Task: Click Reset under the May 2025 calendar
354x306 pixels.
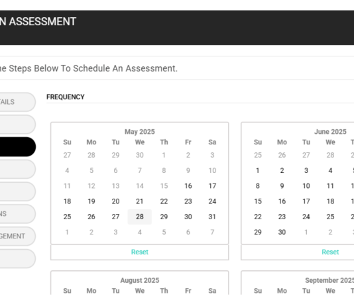Action: click(x=139, y=252)
